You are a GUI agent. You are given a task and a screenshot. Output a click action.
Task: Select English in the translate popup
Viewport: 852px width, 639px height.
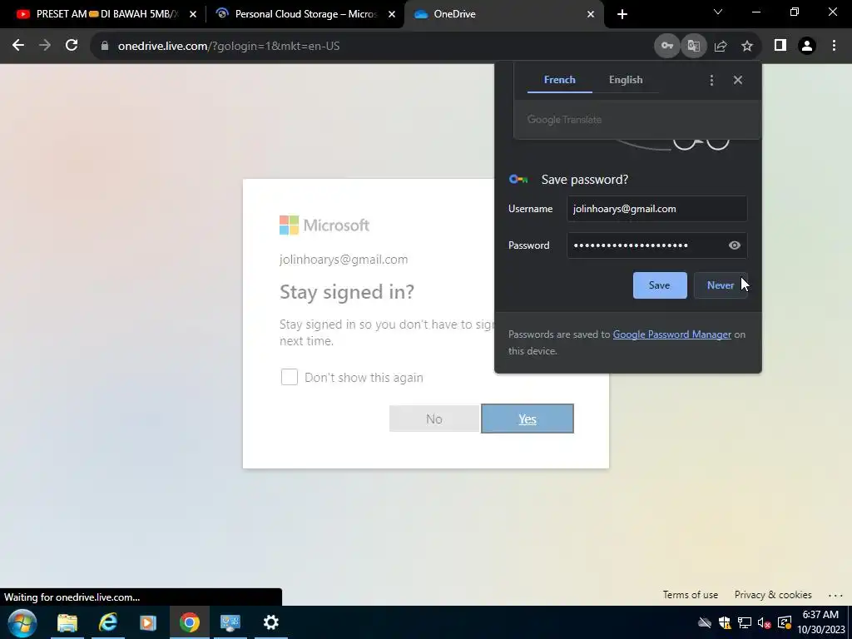click(626, 80)
